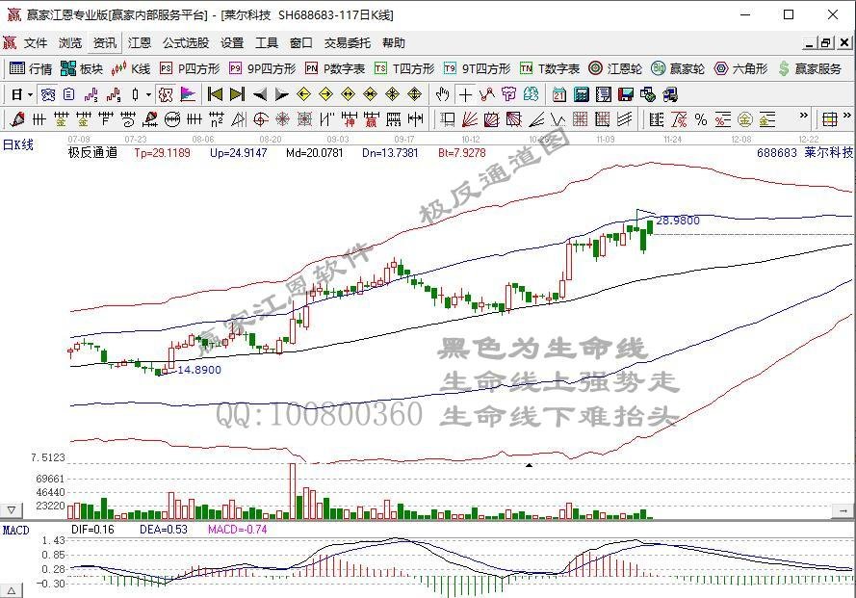
Task: Open P四方形 tool
Action: (190, 68)
